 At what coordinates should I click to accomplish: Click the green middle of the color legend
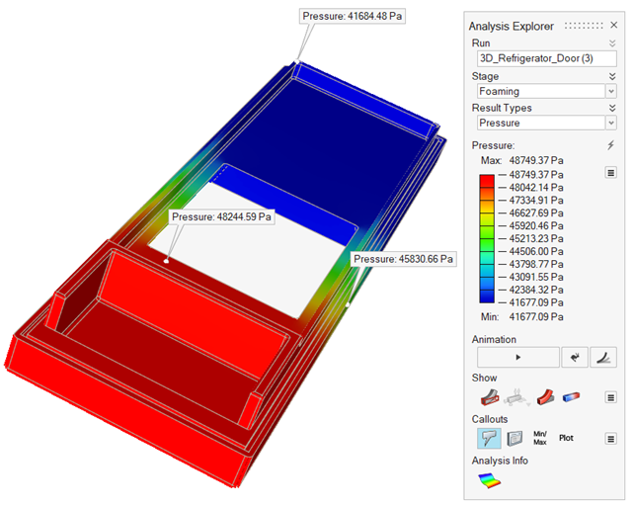click(487, 238)
